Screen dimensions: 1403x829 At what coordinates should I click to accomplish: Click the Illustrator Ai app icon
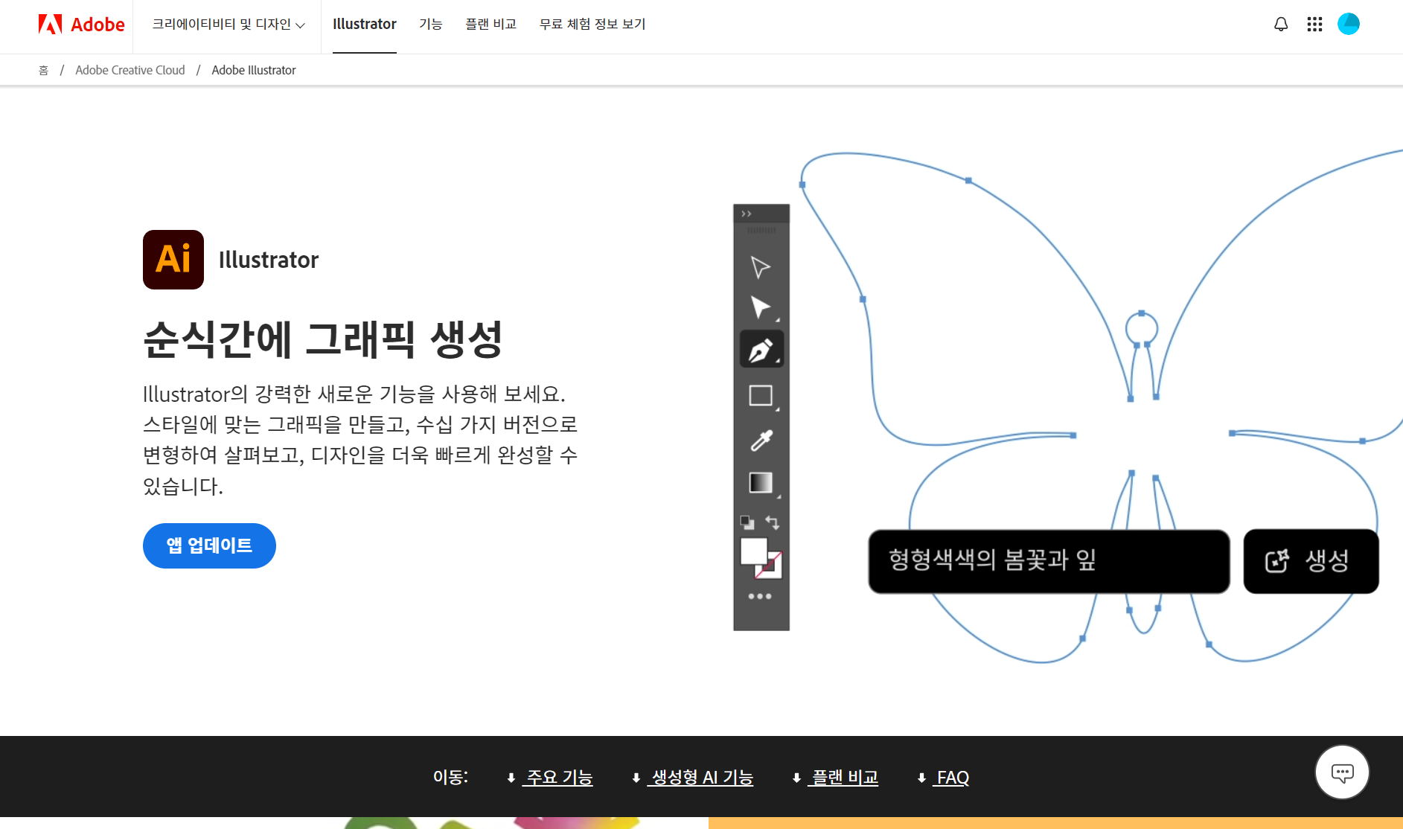(x=173, y=260)
